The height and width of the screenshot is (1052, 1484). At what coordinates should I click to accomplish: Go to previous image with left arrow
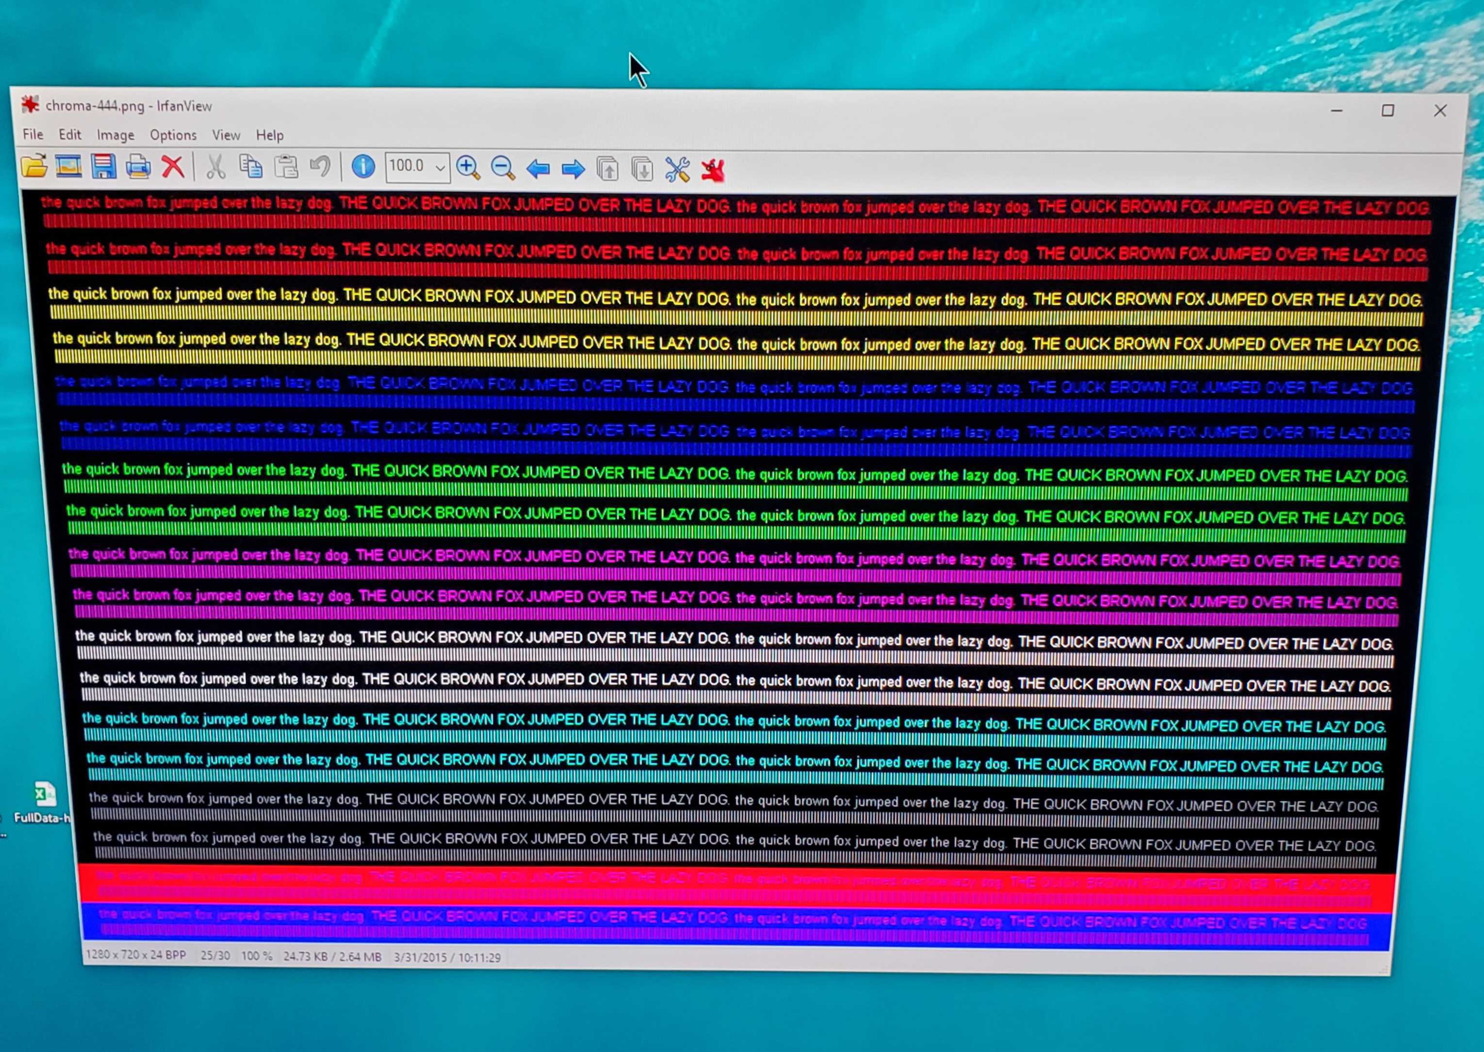point(538,169)
